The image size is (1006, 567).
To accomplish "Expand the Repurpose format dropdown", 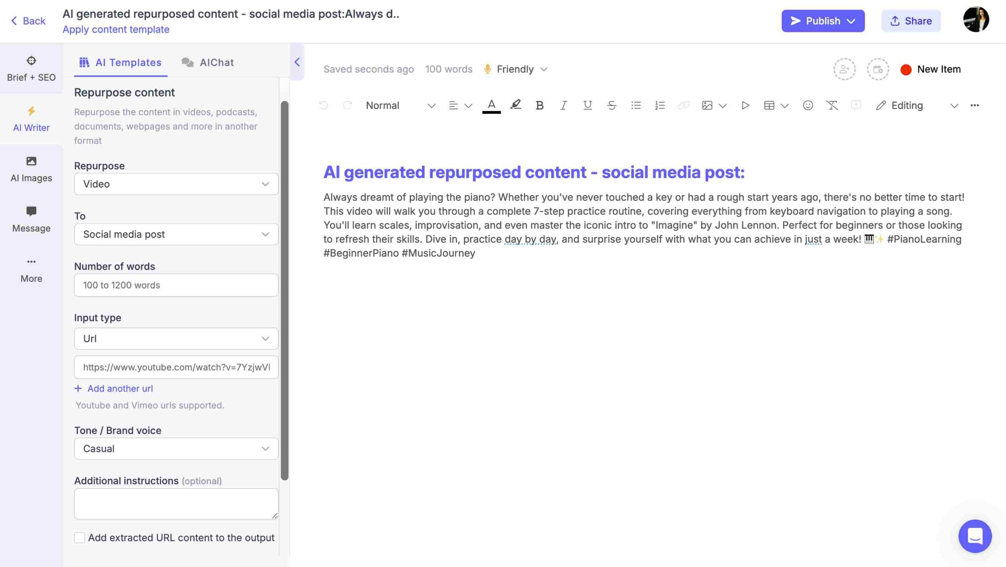I will click(x=176, y=184).
